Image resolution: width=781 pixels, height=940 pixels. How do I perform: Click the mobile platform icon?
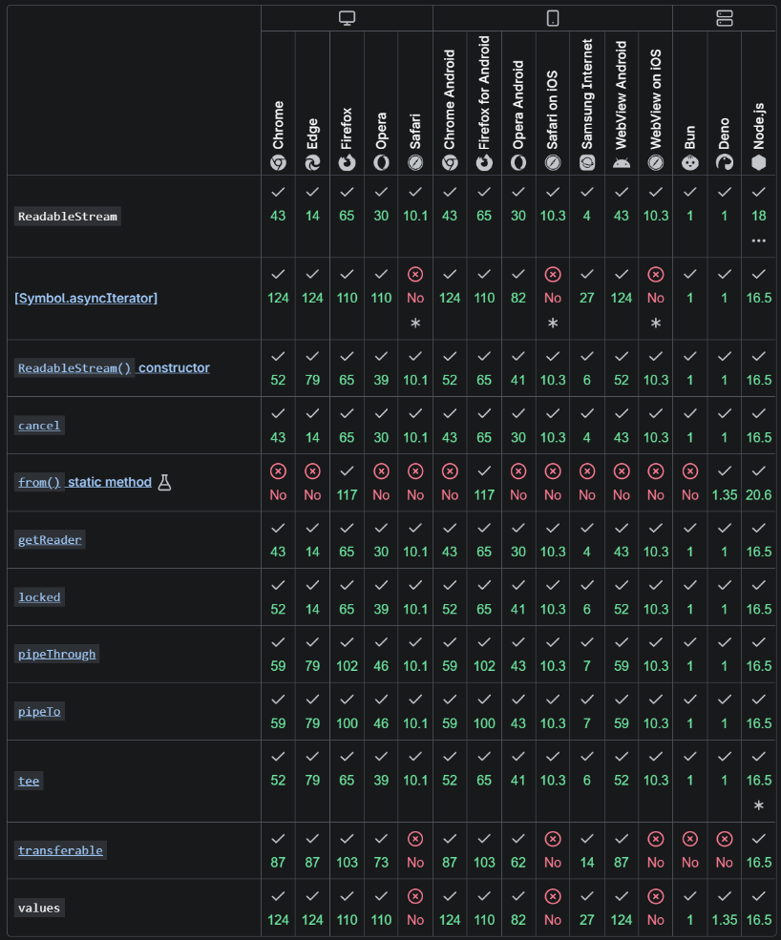pyautogui.click(x=553, y=18)
